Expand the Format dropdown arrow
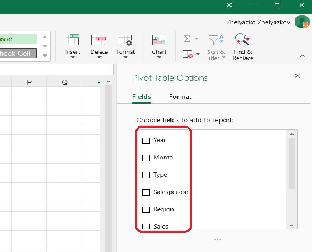312x252 pixels. (125, 58)
